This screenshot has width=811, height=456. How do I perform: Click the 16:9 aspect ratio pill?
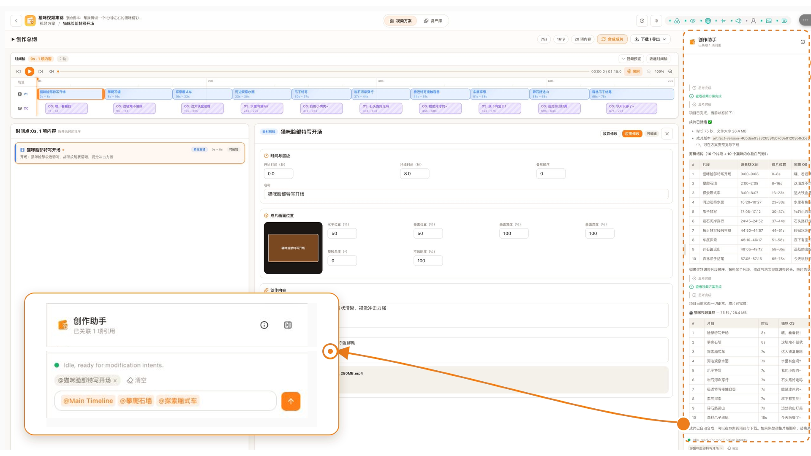point(561,39)
